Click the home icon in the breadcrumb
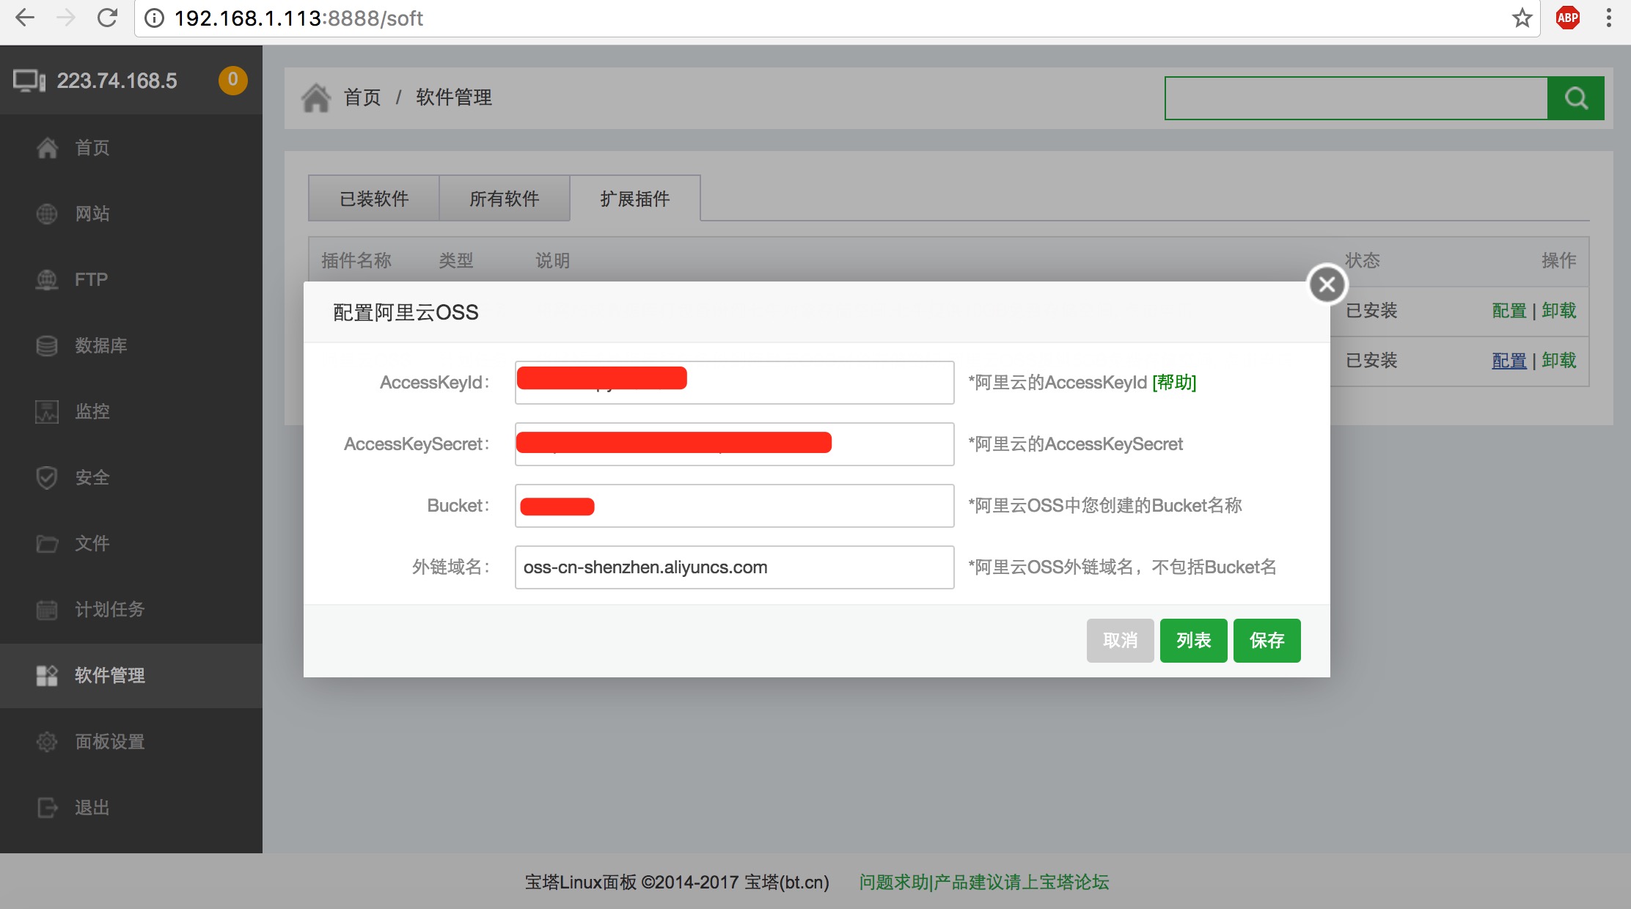 [x=316, y=97]
